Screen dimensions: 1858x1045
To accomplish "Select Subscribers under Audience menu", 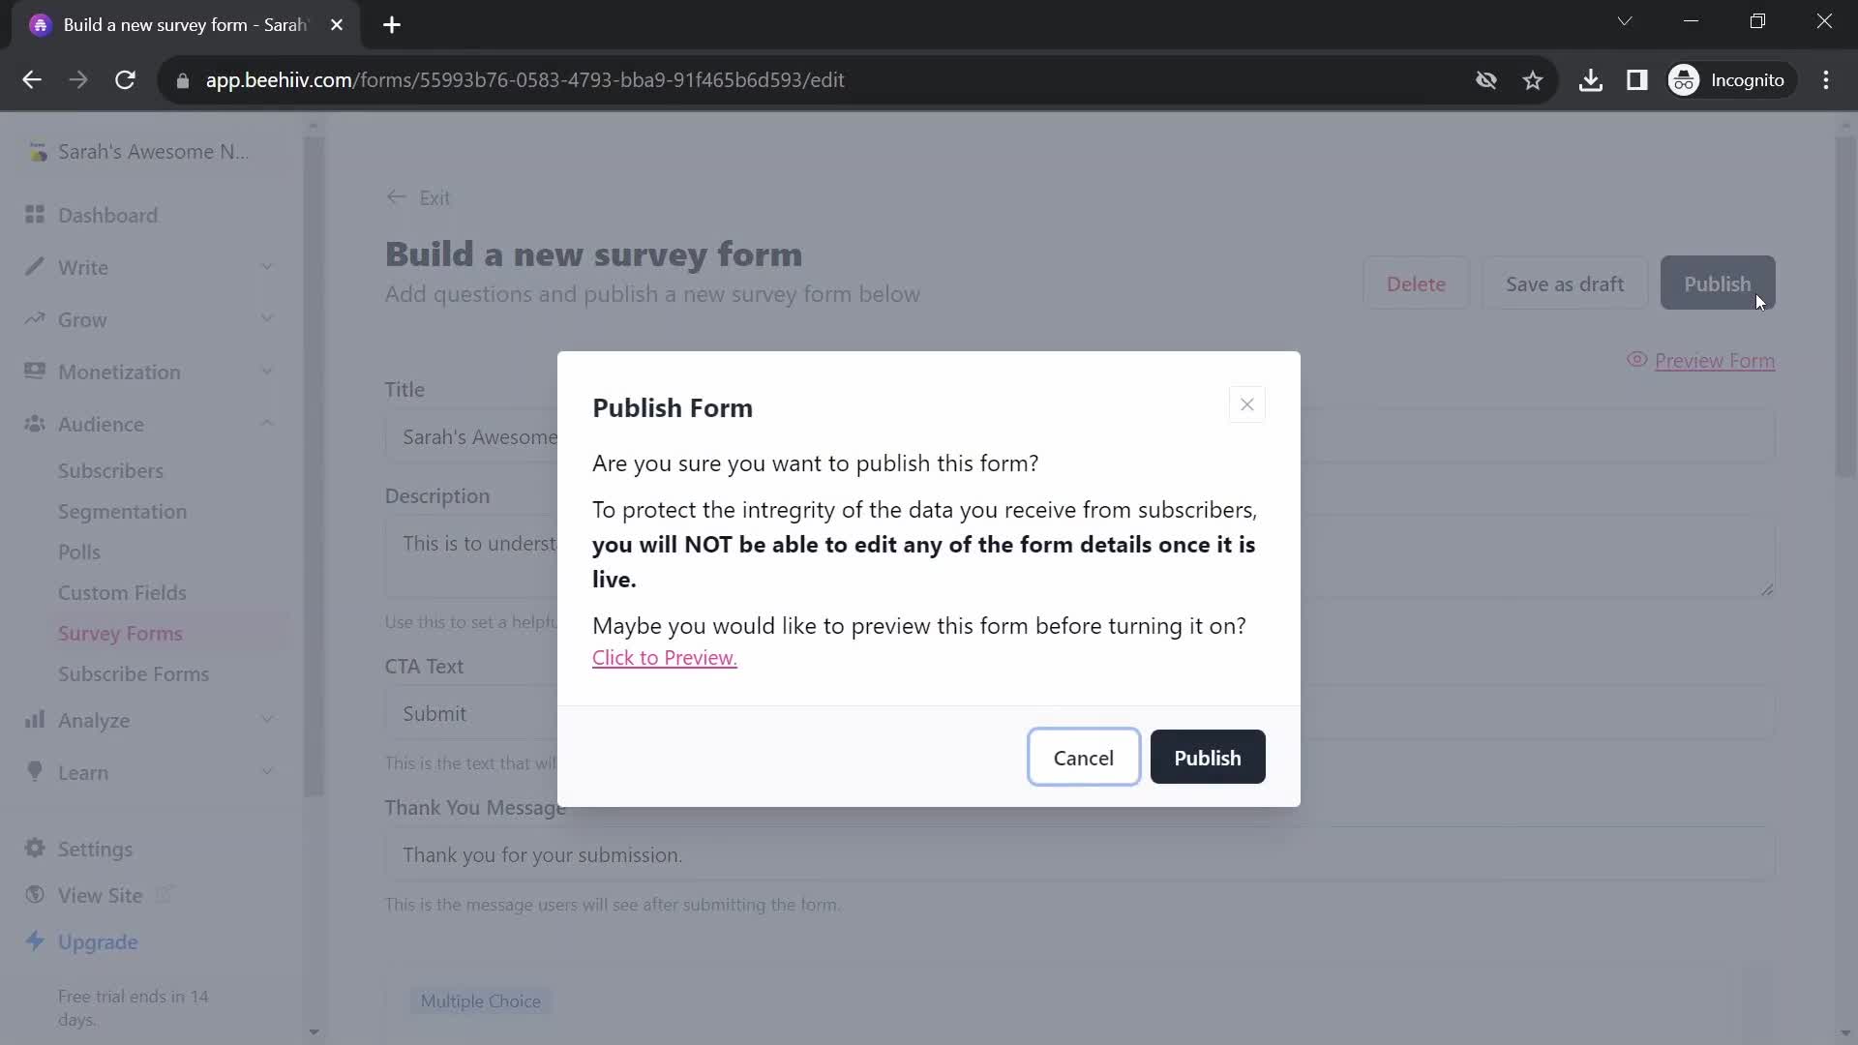I will 111,469.
